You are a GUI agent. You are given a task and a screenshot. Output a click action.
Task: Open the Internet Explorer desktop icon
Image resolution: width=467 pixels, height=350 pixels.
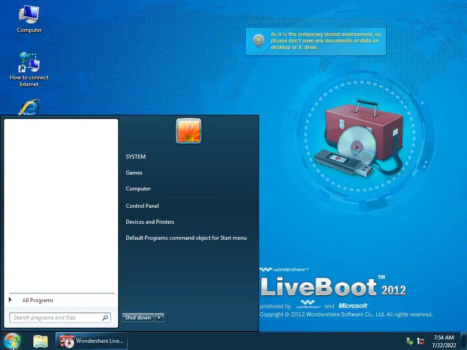[x=29, y=107]
